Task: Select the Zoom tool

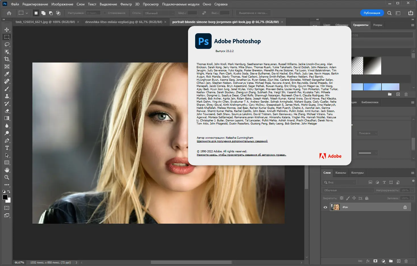Action: (x=7, y=177)
